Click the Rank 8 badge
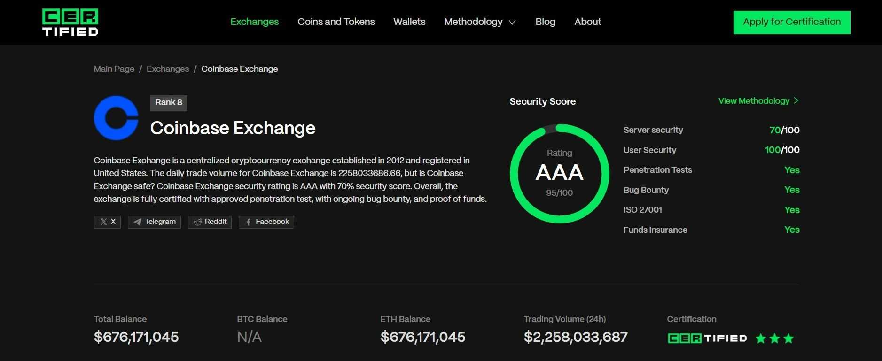 click(169, 103)
